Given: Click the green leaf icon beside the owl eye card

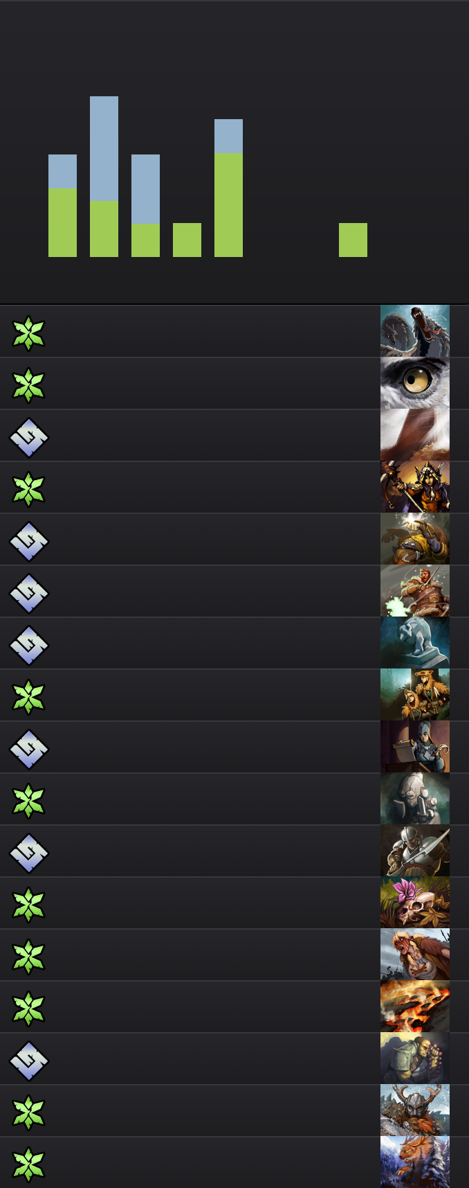Looking at the screenshot, I should point(28,385).
